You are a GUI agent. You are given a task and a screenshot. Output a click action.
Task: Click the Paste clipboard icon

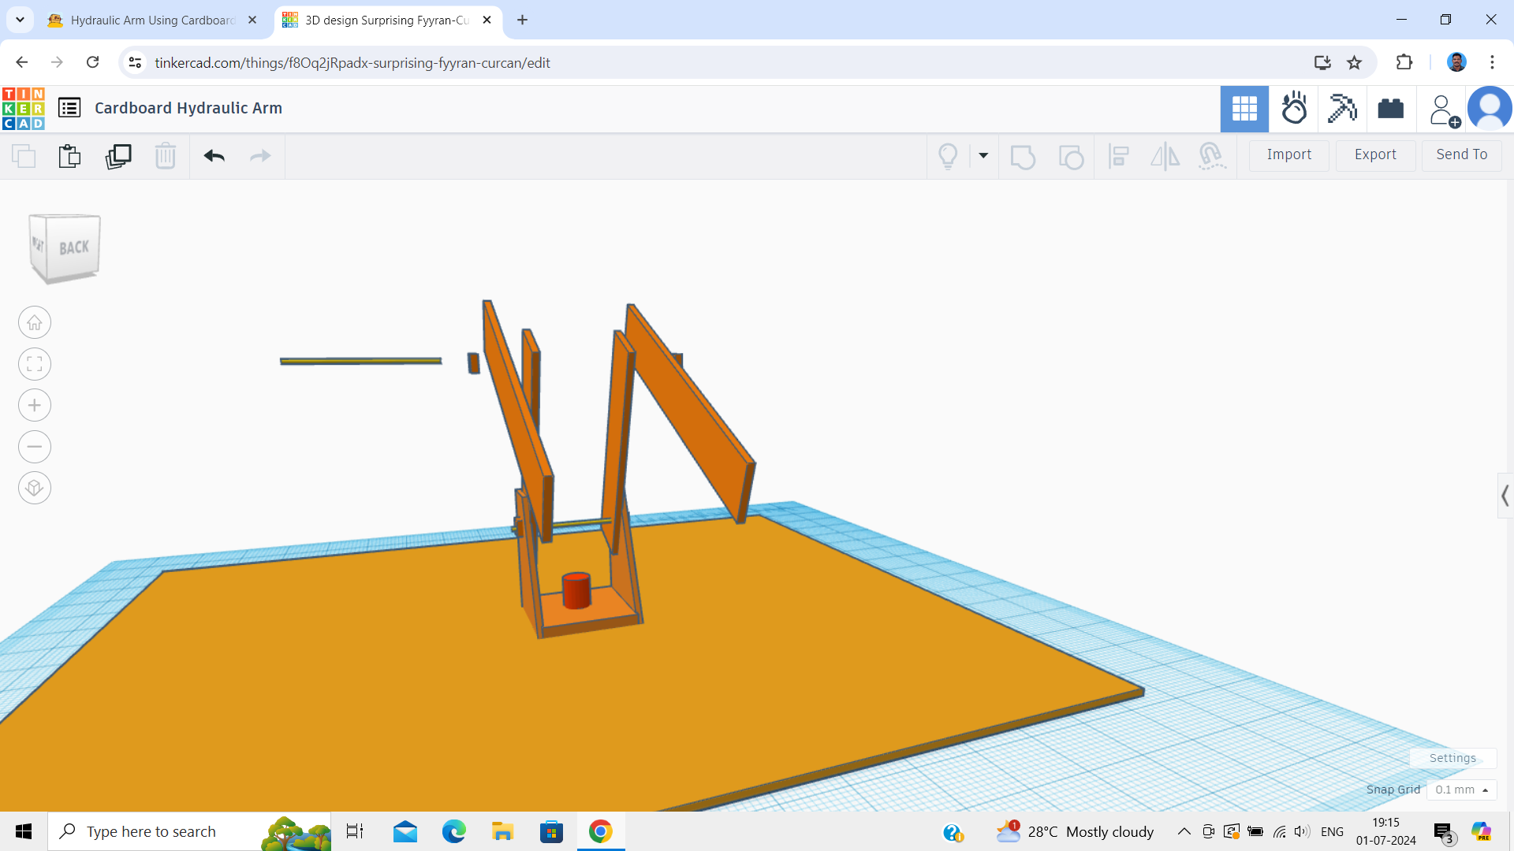(69, 156)
